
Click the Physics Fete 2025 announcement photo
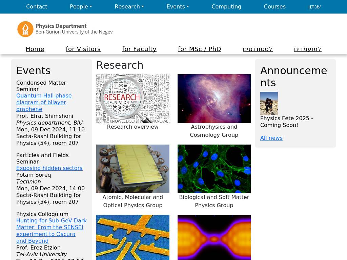269,103
